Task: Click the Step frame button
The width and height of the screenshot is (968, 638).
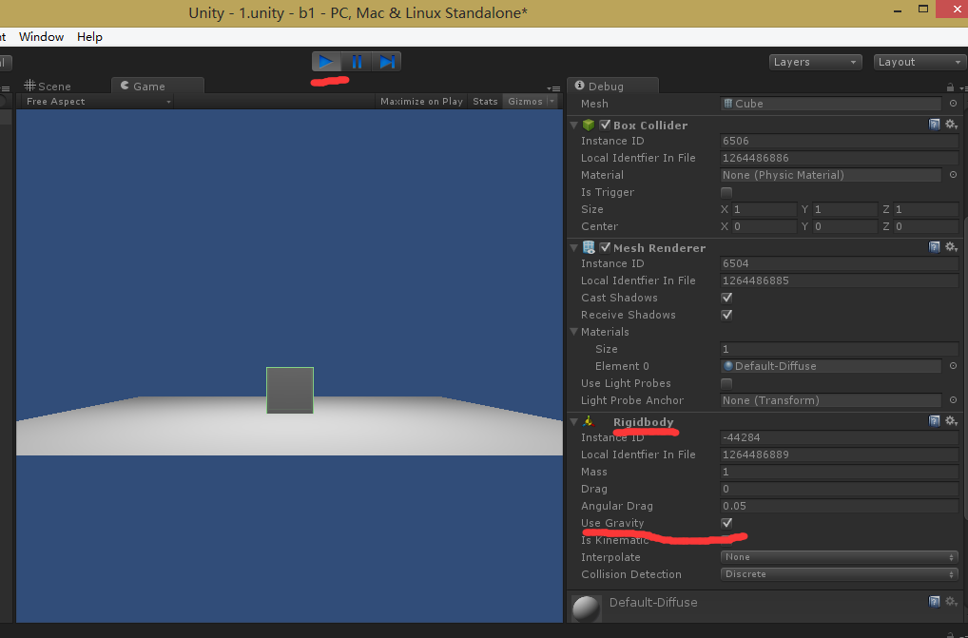Action: pos(387,62)
